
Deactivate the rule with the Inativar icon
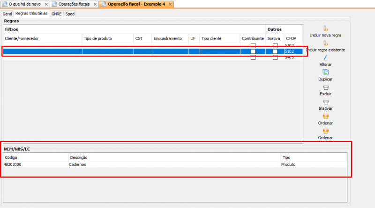click(325, 101)
